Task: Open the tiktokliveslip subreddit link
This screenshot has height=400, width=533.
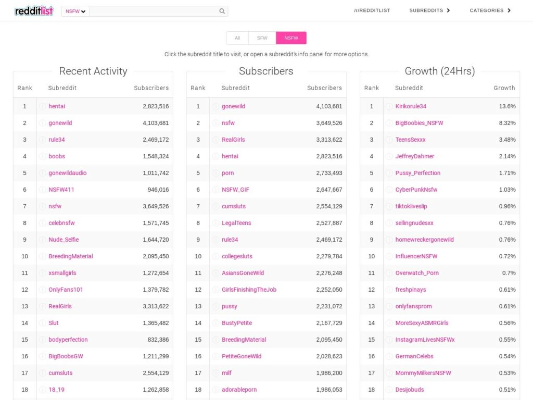Action: click(x=411, y=206)
